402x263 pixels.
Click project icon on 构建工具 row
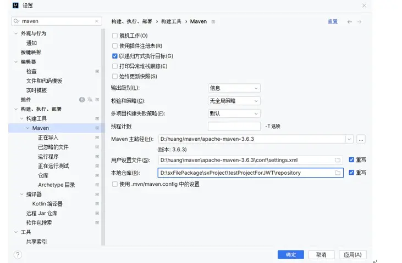(97, 118)
